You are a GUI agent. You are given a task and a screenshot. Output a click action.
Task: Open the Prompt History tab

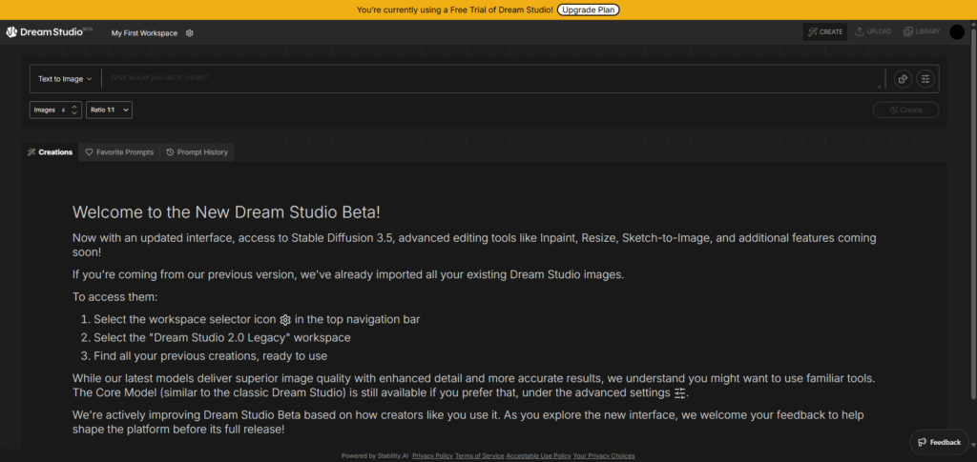(197, 152)
